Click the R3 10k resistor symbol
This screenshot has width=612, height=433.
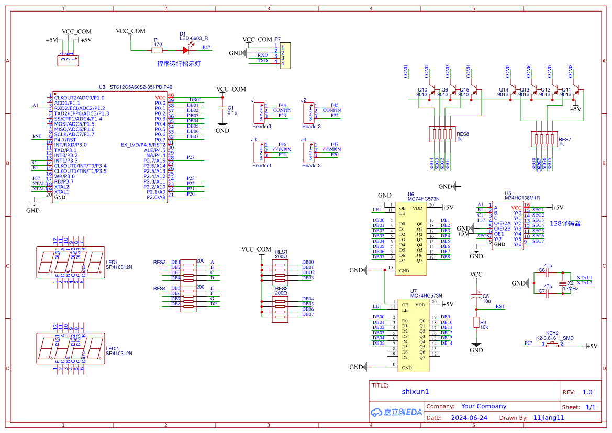click(476, 323)
